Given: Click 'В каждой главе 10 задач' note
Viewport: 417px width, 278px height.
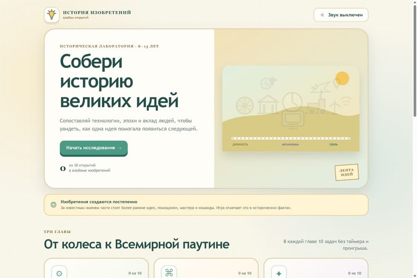Looking at the screenshot, I should 325,245.
